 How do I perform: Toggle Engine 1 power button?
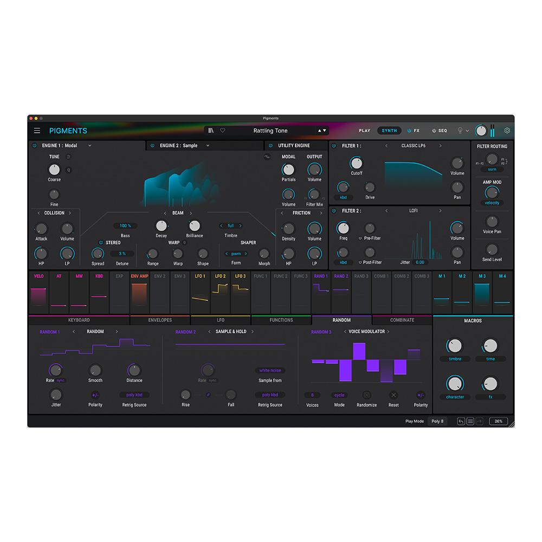[35, 145]
